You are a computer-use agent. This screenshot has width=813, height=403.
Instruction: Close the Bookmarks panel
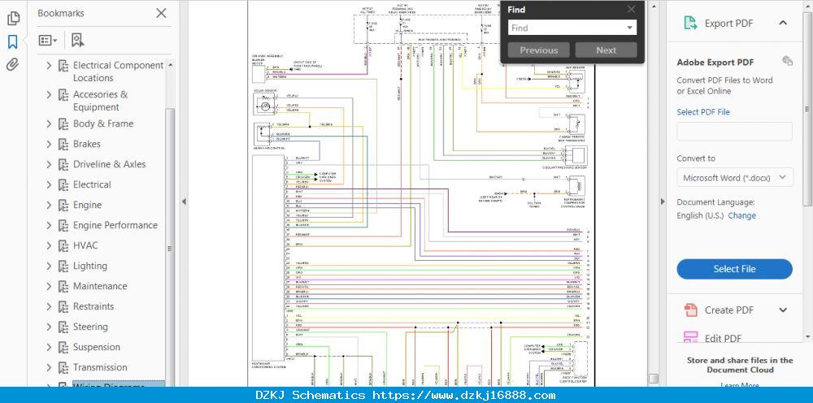pos(161,14)
